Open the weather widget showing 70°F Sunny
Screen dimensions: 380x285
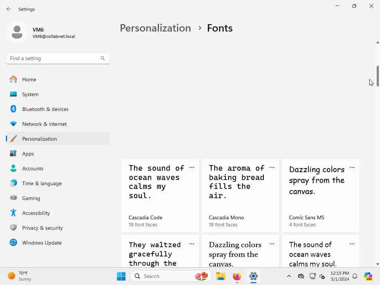pos(19,276)
